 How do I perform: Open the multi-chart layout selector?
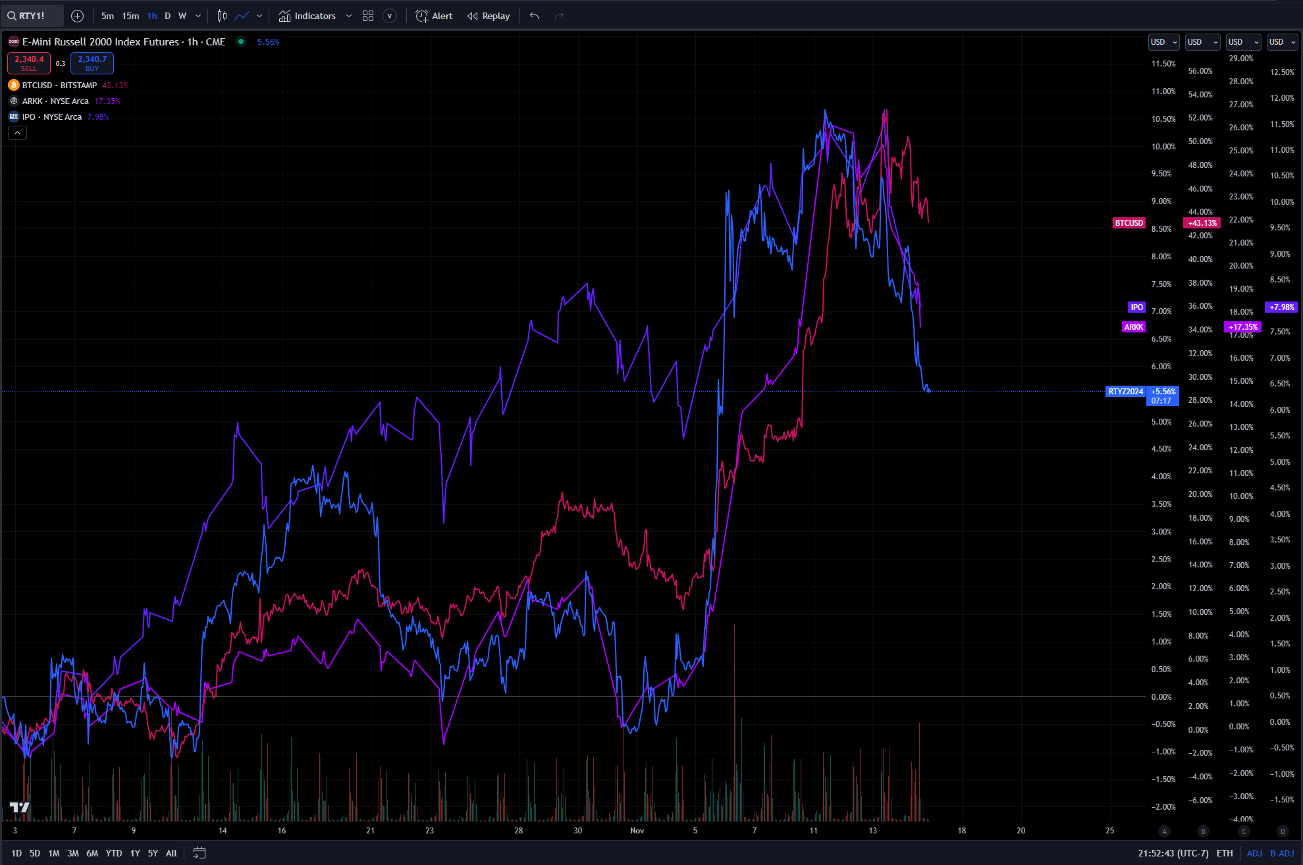(368, 16)
